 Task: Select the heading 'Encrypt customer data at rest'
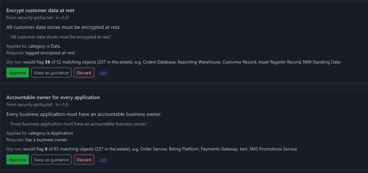point(40,10)
